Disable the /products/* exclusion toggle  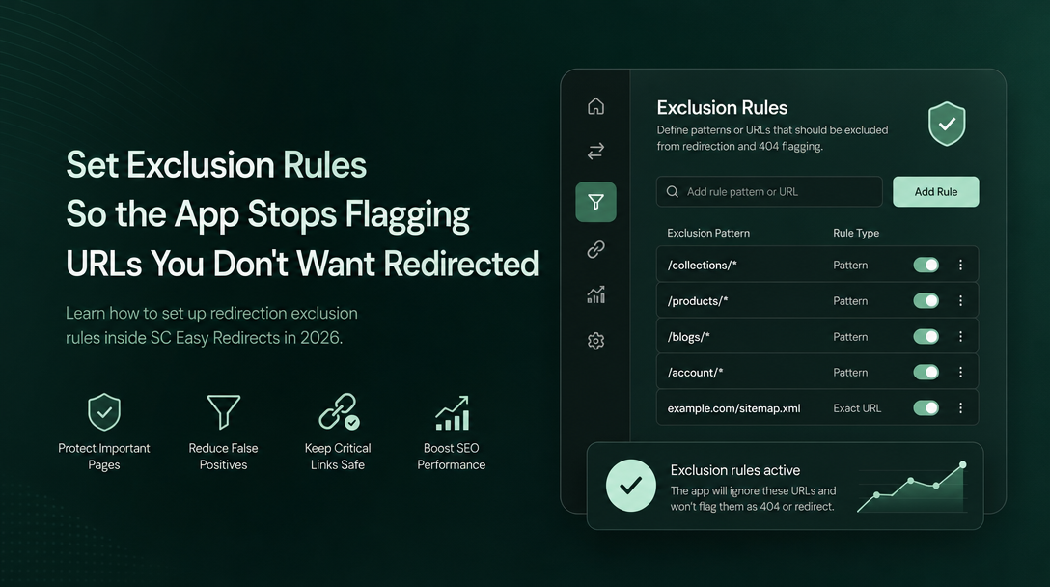926,301
